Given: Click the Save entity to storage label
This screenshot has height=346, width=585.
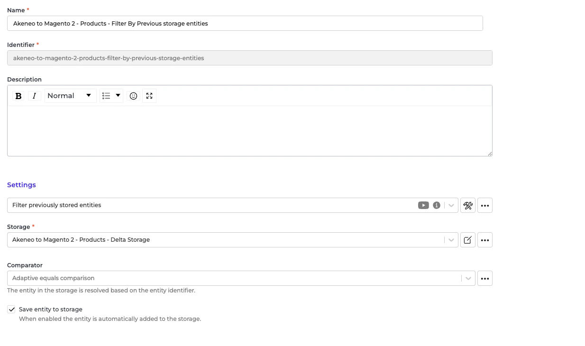Looking at the screenshot, I should tap(51, 310).
